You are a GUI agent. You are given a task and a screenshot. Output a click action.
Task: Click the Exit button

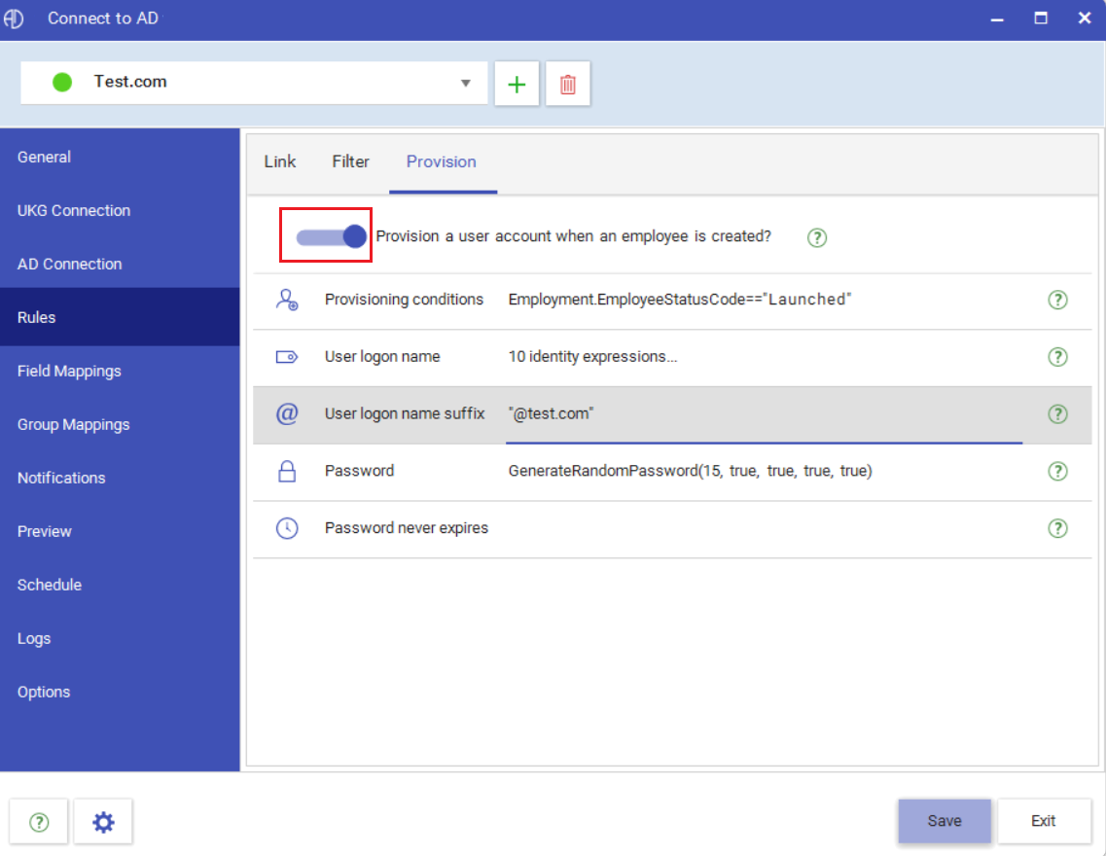pyautogui.click(x=1044, y=821)
